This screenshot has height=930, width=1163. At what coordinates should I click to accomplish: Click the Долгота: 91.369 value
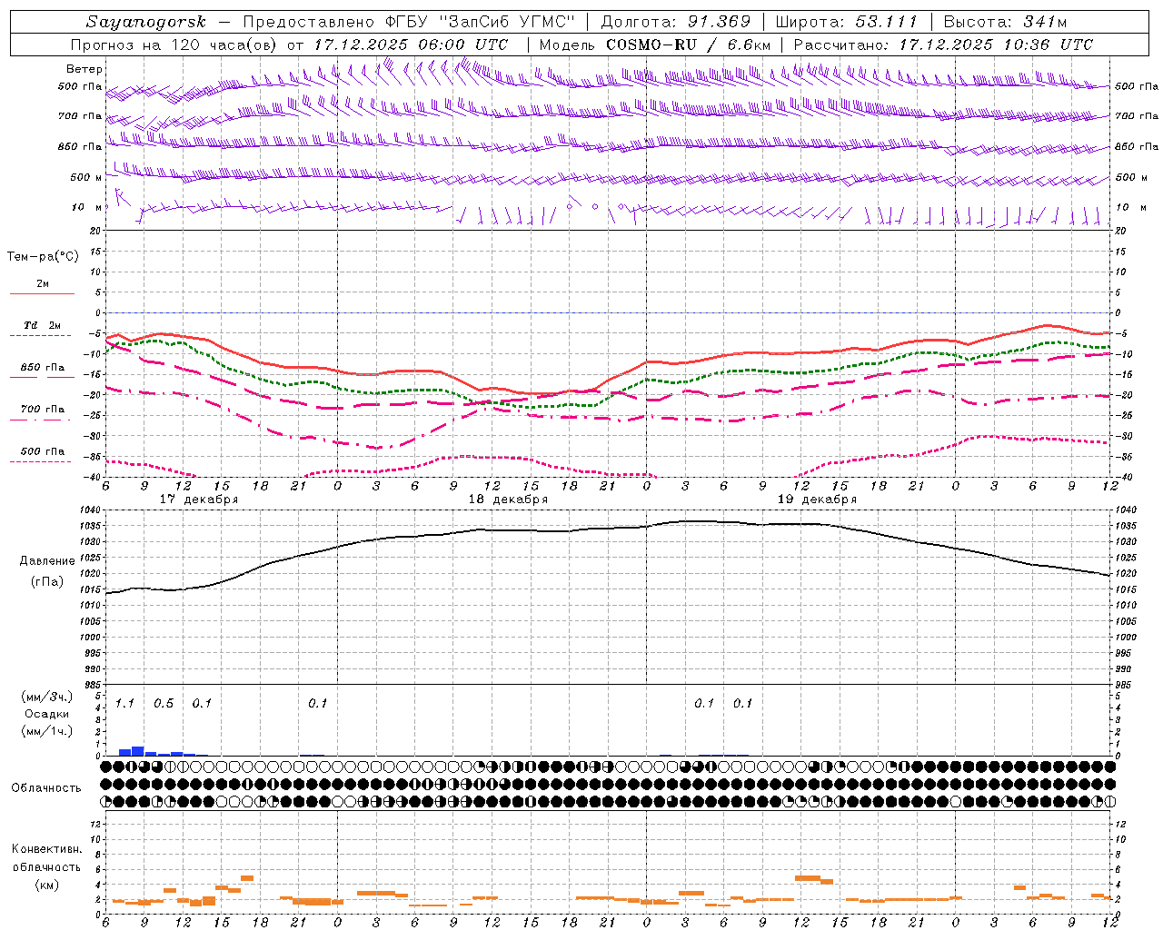pyautogui.click(x=676, y=22)
